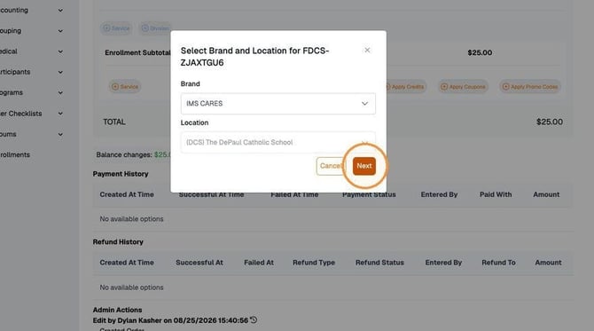Expand the Checklists sidebar chevron
Screen dimensions: 594x331
click(60, 114)
